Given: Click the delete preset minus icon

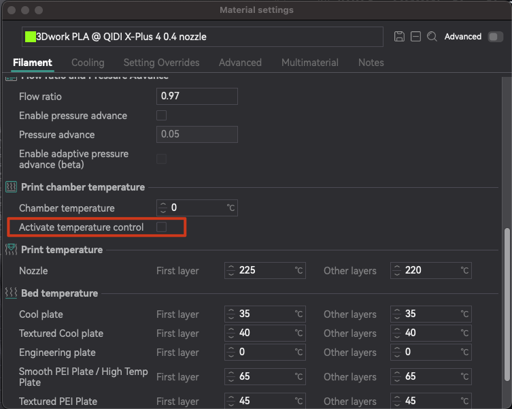Looking at the screenshot, I should [415, 37].
